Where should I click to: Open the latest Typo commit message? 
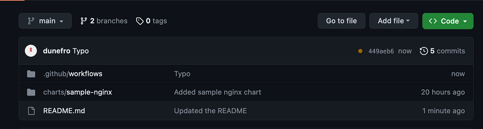[81, 51]
